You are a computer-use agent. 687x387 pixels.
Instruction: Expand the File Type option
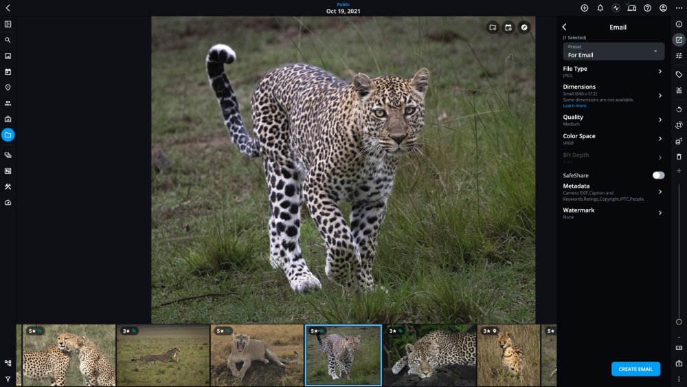613,71
